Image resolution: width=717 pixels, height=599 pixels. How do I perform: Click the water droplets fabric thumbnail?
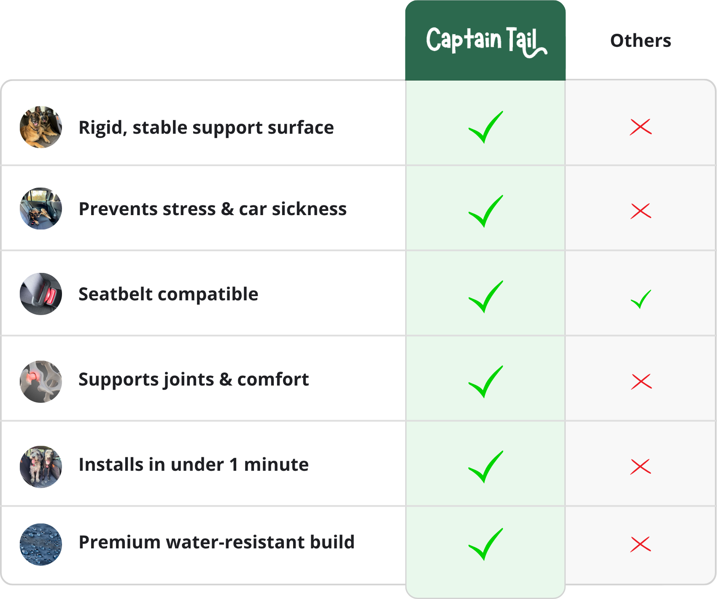click(x=41, y=544)
